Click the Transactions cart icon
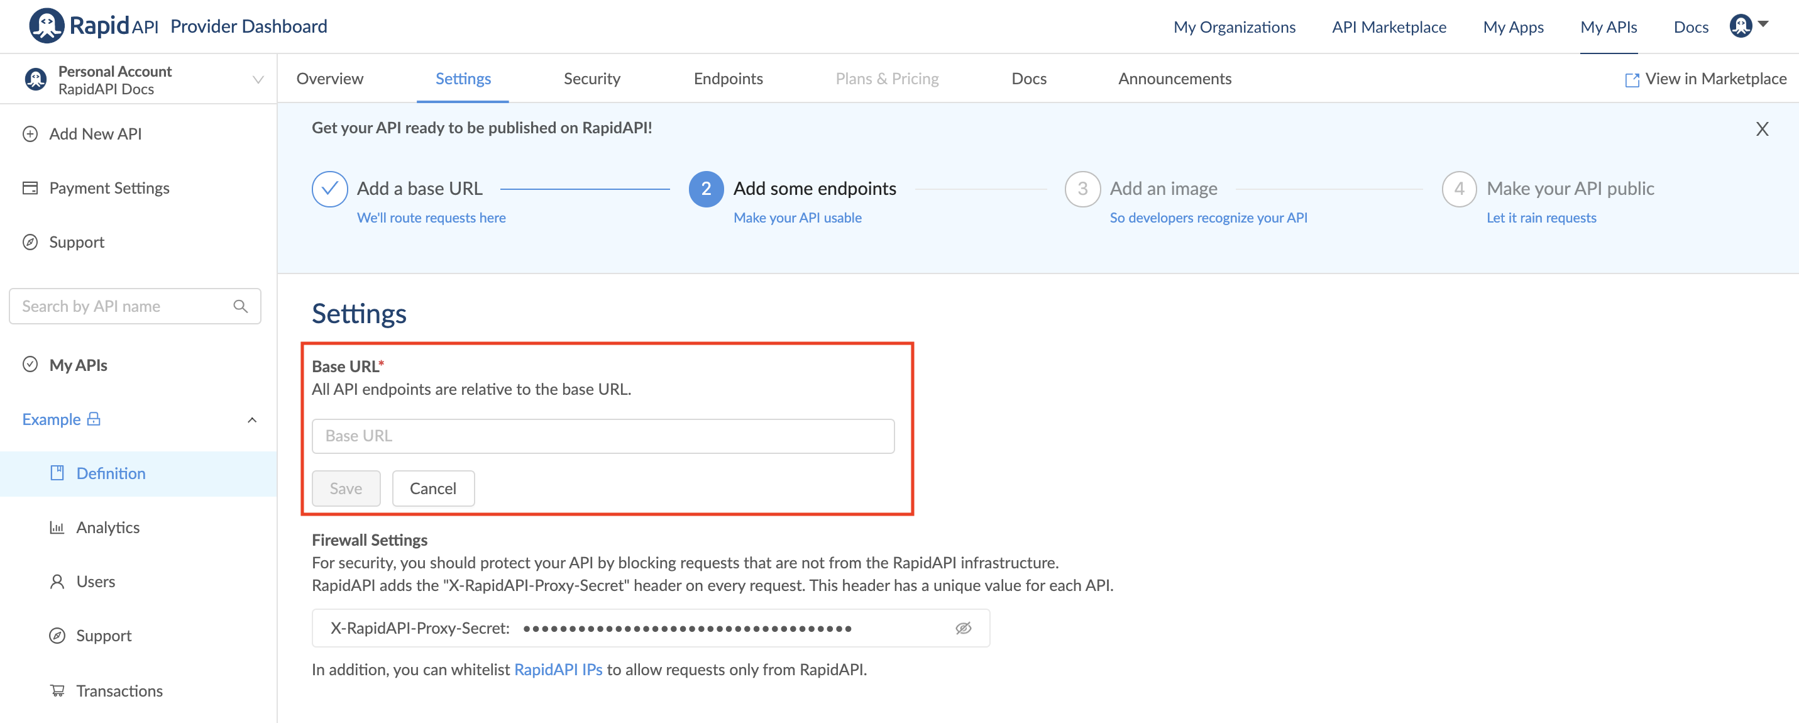 point(57,690)
